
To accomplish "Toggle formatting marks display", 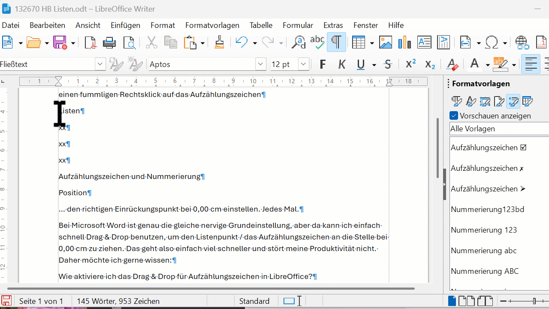I will coord(336,42).
